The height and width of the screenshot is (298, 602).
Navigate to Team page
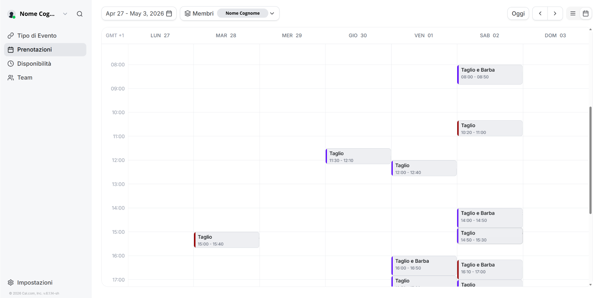[x=25, y=78]
